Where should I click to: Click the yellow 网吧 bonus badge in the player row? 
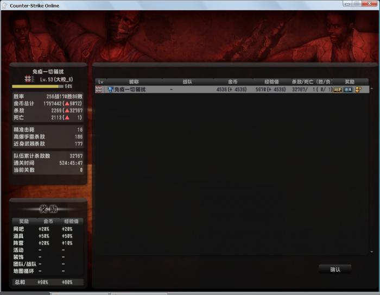point(338,90)
